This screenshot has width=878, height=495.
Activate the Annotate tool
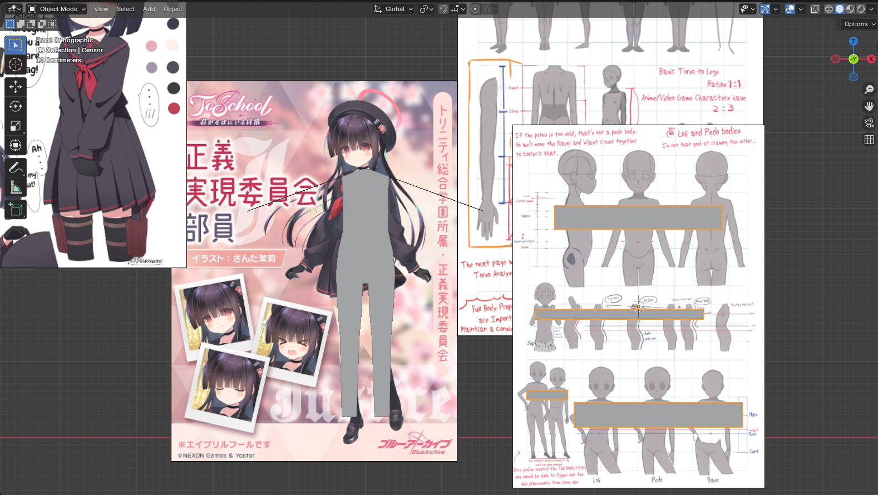pyautogui.click(x=16, y=167)
